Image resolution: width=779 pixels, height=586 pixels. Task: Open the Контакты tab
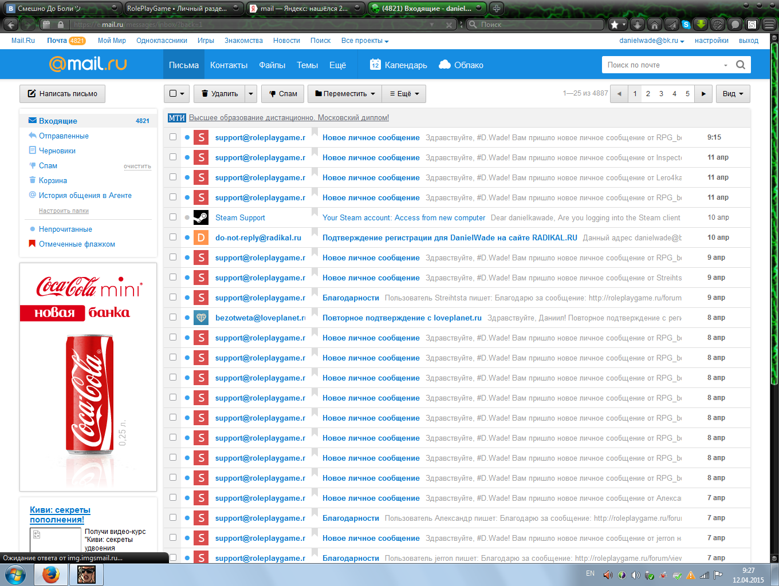[229, 65]
